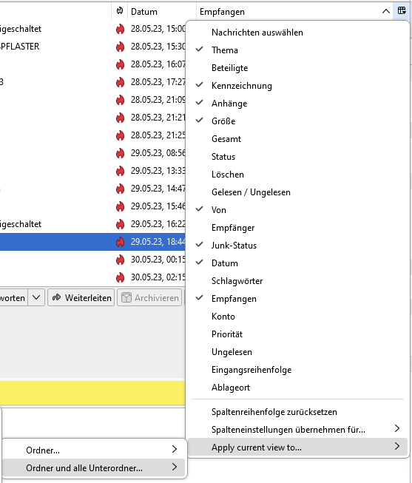Uncheck the Junk-Status column
The height and width of the screenshot is (483, 412).
tap(297, 246)
